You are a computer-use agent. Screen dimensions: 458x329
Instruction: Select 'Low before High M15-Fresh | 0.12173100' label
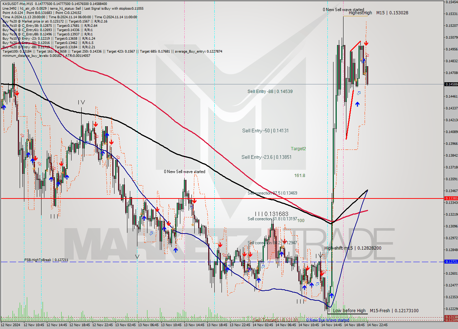[x=376, y=311]
